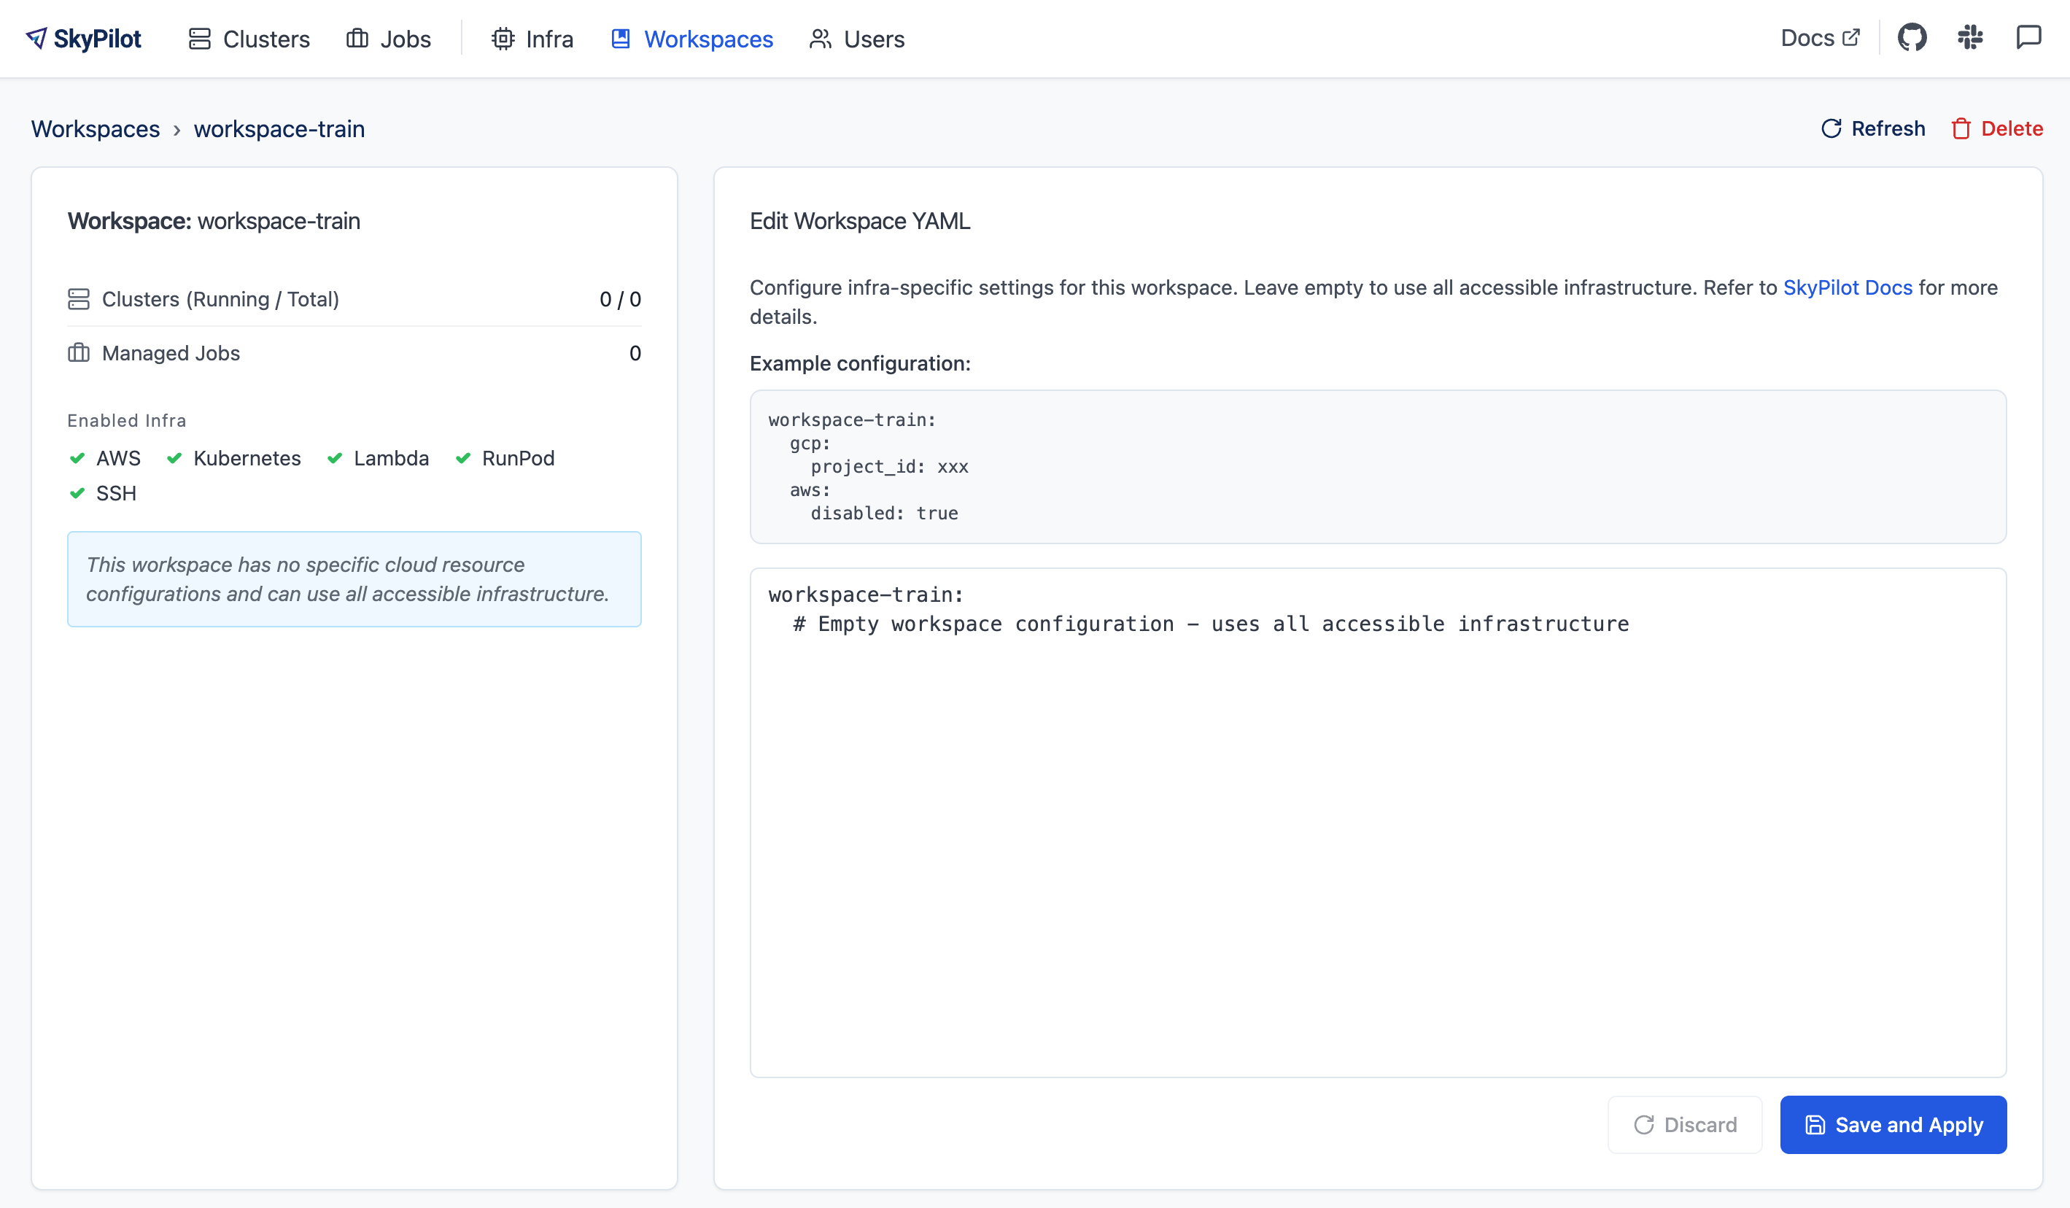The image size is (2070, 1208).
Task: Click the 'Kubernetes' infra label
Action: coord(247,457)
